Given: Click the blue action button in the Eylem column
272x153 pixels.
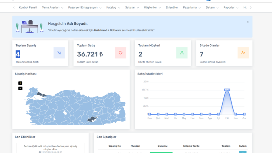Looking at the screenshot, I should [243, 152].
